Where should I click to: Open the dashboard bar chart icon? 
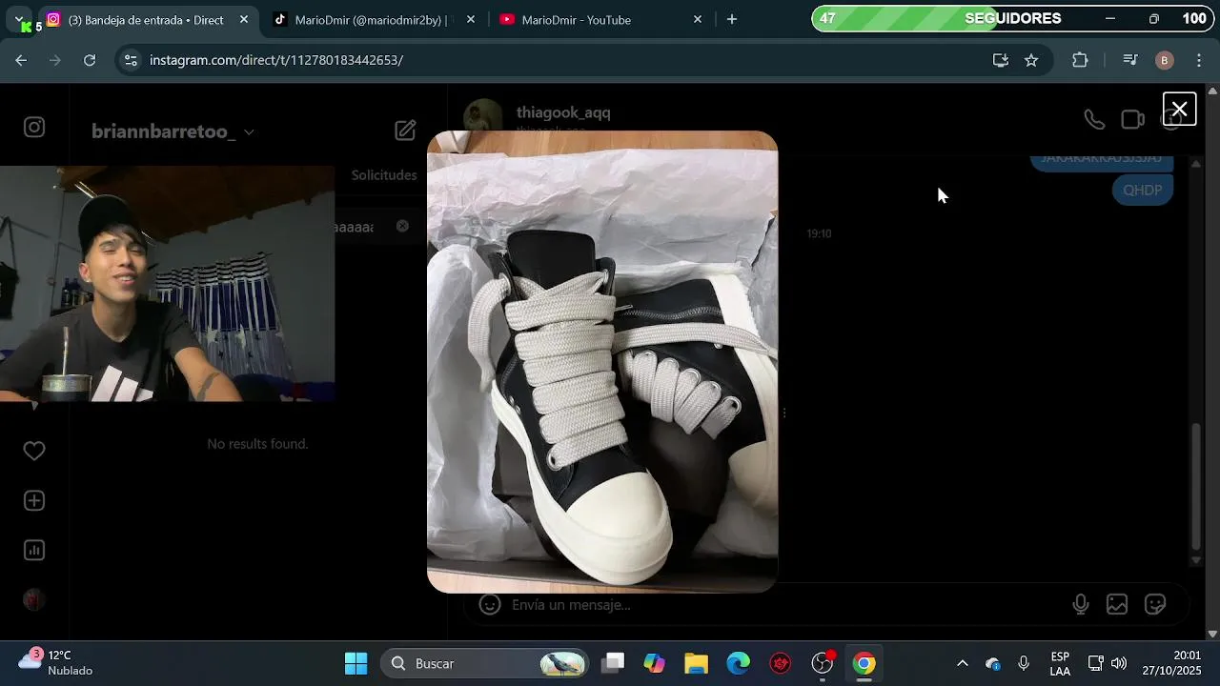point(34,550)
